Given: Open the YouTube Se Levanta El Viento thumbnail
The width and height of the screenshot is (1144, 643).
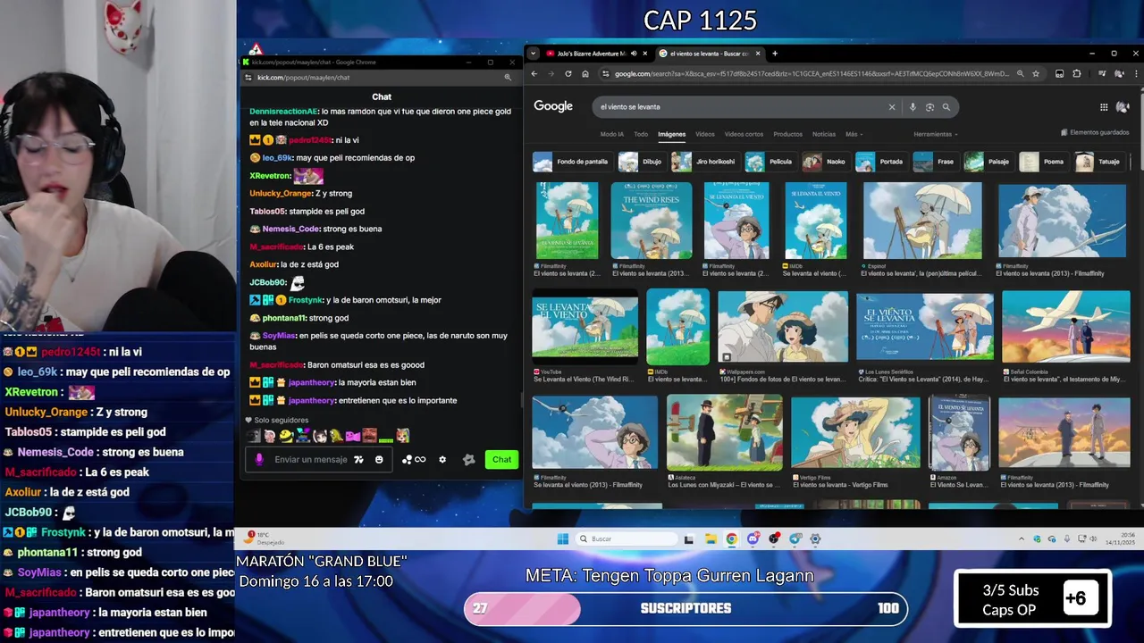Looking at the screenshot, I should tap(585, 327).
